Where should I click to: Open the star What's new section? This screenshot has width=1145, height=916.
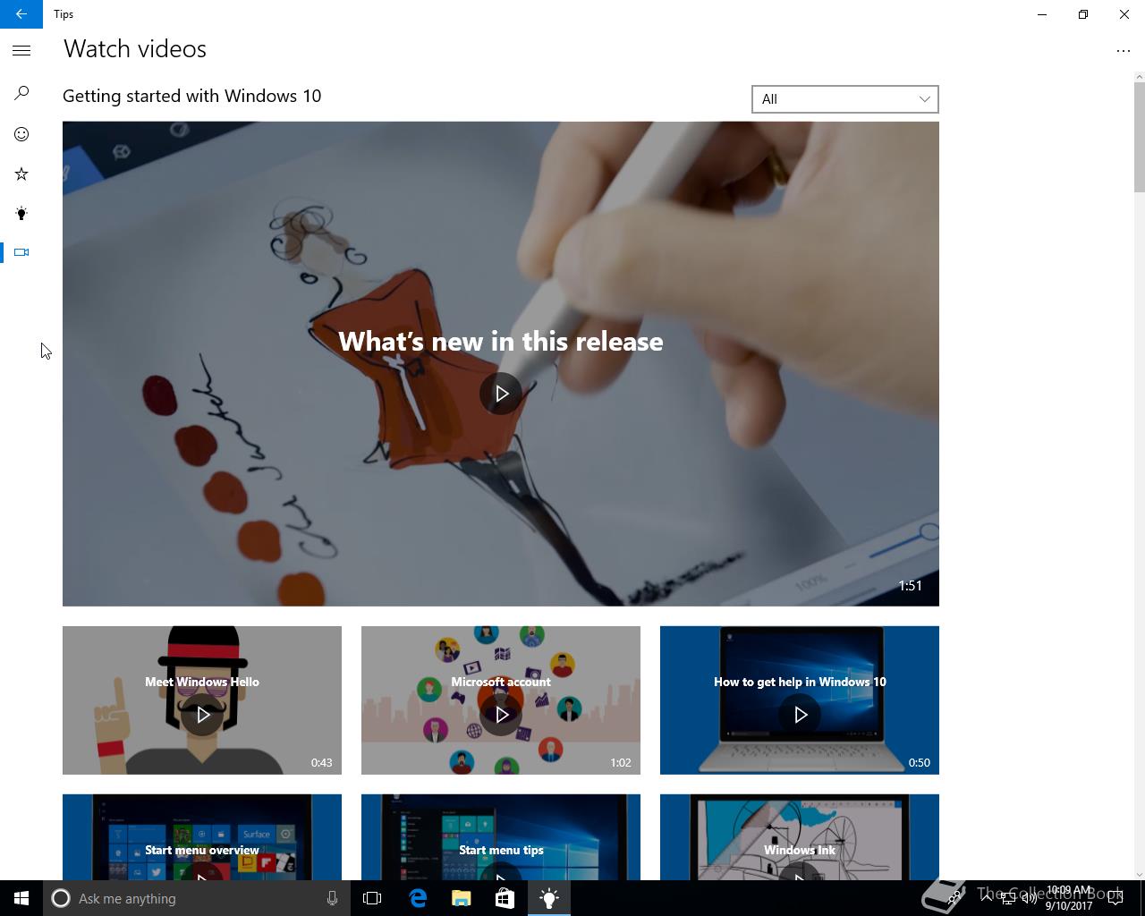21,174
